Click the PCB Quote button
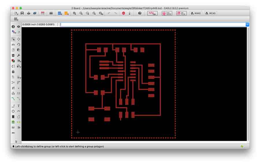Screen dimensions: 260x164 (167, 13)
